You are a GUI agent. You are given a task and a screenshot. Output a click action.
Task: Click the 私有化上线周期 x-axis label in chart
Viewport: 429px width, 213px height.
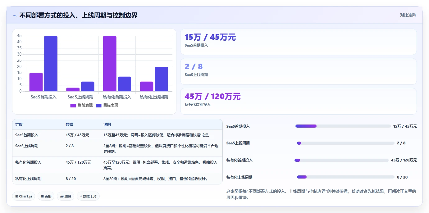pos(154,97)
